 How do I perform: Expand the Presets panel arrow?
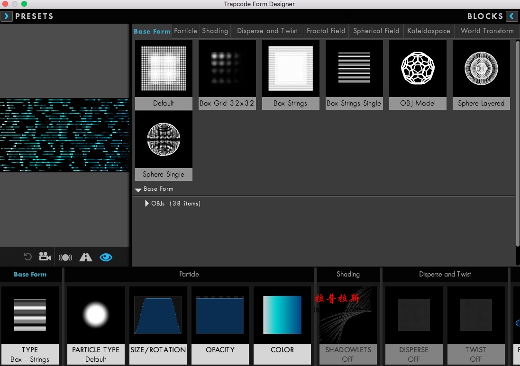point(6,16)
